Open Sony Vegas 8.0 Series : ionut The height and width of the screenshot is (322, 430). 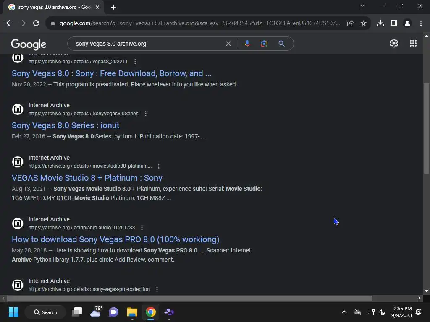(x=66, y=125)
